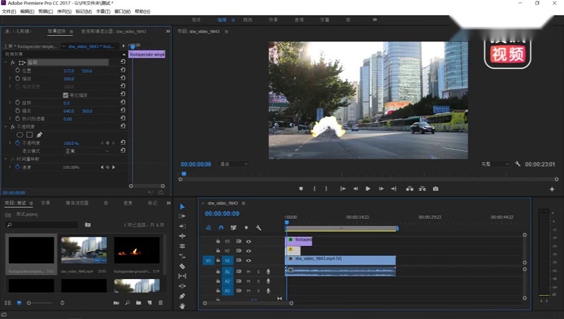Select the Hand tool
This screenshot has height=319, width=564.
pos(182,306)
